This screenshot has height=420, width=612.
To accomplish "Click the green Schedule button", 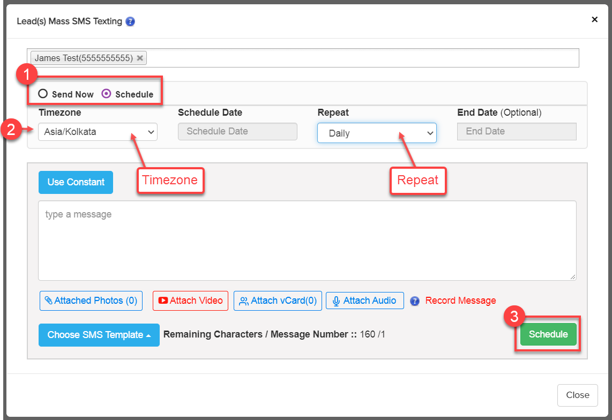I will pos(548,334).
